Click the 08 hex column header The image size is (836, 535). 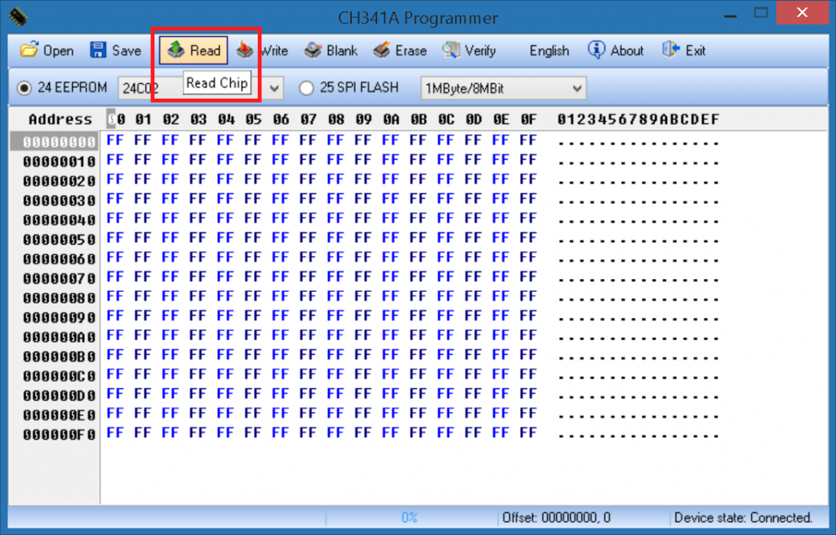click(336, 119)
